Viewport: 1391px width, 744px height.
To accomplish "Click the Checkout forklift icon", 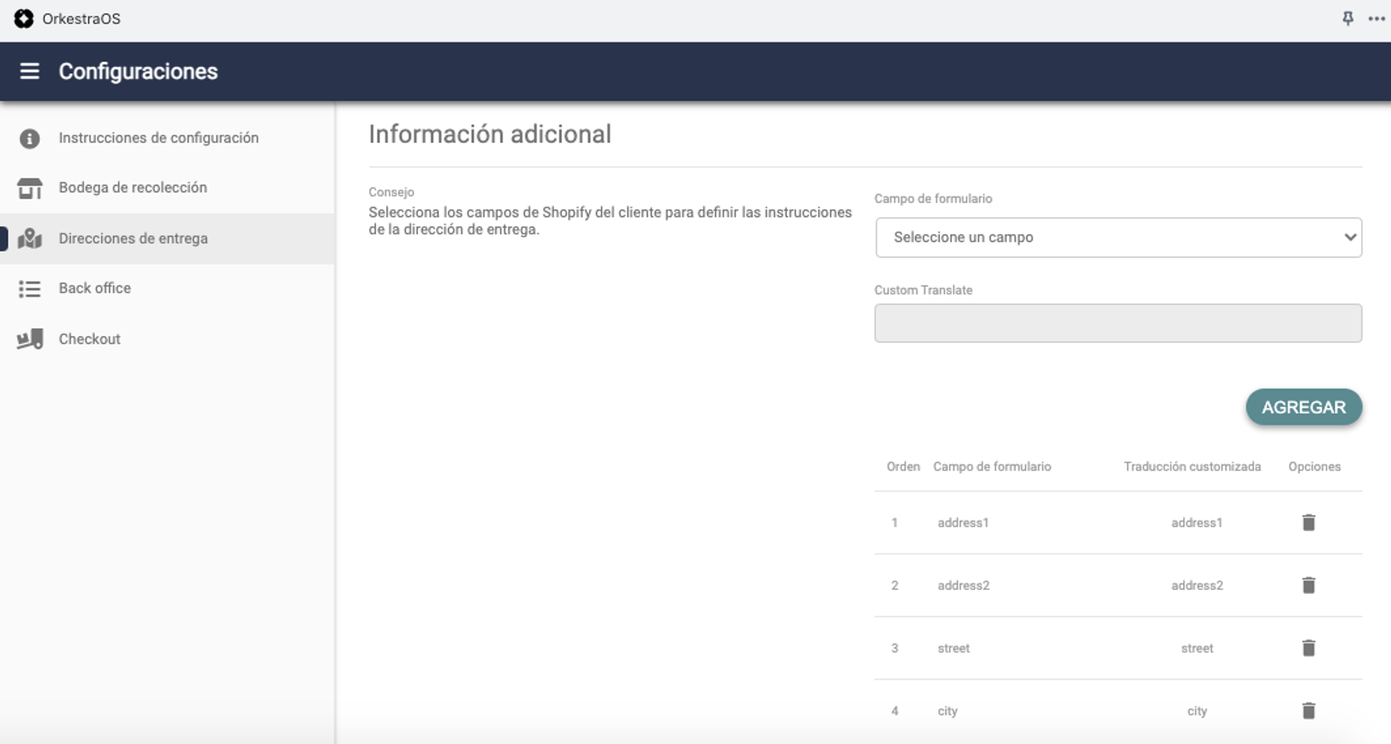I will [29, 339].
